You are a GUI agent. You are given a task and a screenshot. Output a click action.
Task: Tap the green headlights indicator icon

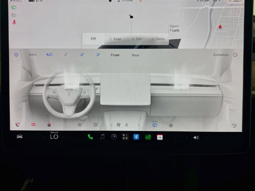[x=14, y=8]
